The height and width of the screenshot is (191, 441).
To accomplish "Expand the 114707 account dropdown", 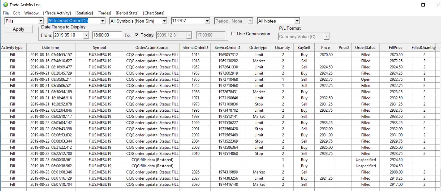I will coord(207,21).
